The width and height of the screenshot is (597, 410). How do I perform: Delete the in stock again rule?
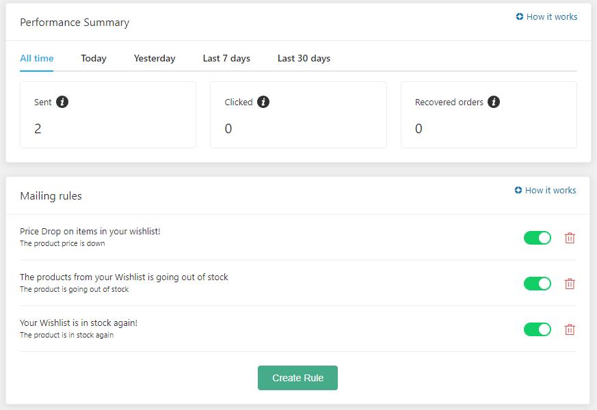point(570,329)
